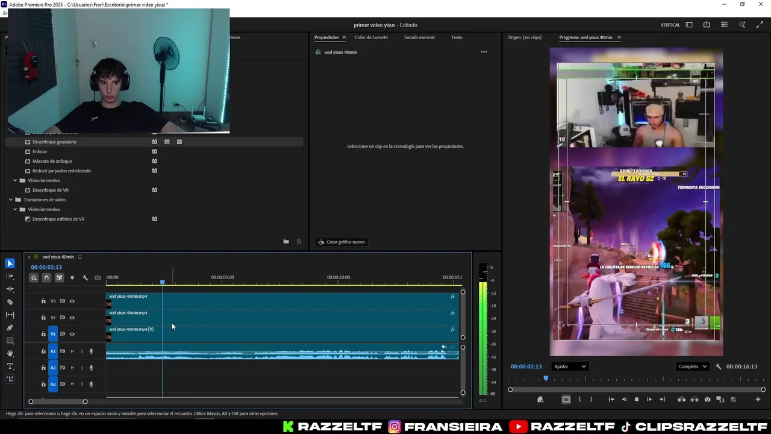Select the Slip tool
Viewport: 771px width, 434px height.
(x=10, y=315)
